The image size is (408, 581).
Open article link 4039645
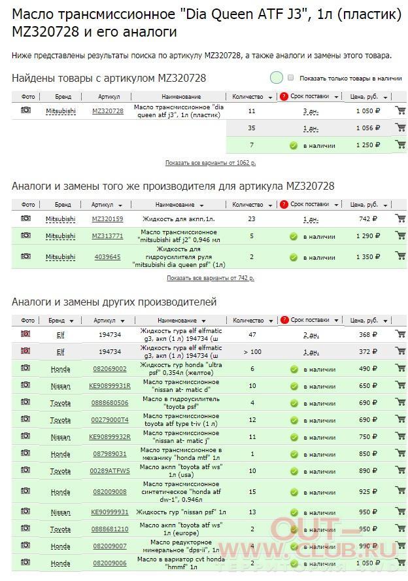[x=107, y=256]
